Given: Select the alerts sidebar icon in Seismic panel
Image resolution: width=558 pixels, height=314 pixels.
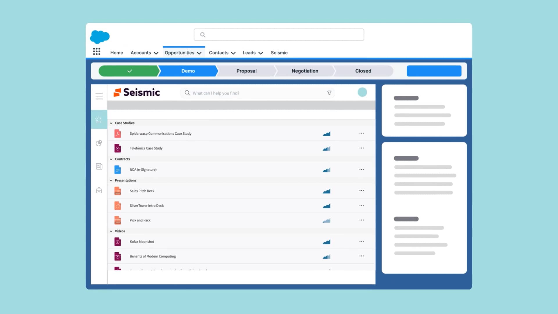Looking at the screenshot, I should 99,119.
